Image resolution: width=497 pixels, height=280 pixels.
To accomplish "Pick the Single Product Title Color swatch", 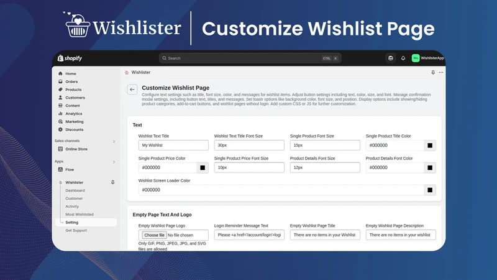I will tap(430, 146).
